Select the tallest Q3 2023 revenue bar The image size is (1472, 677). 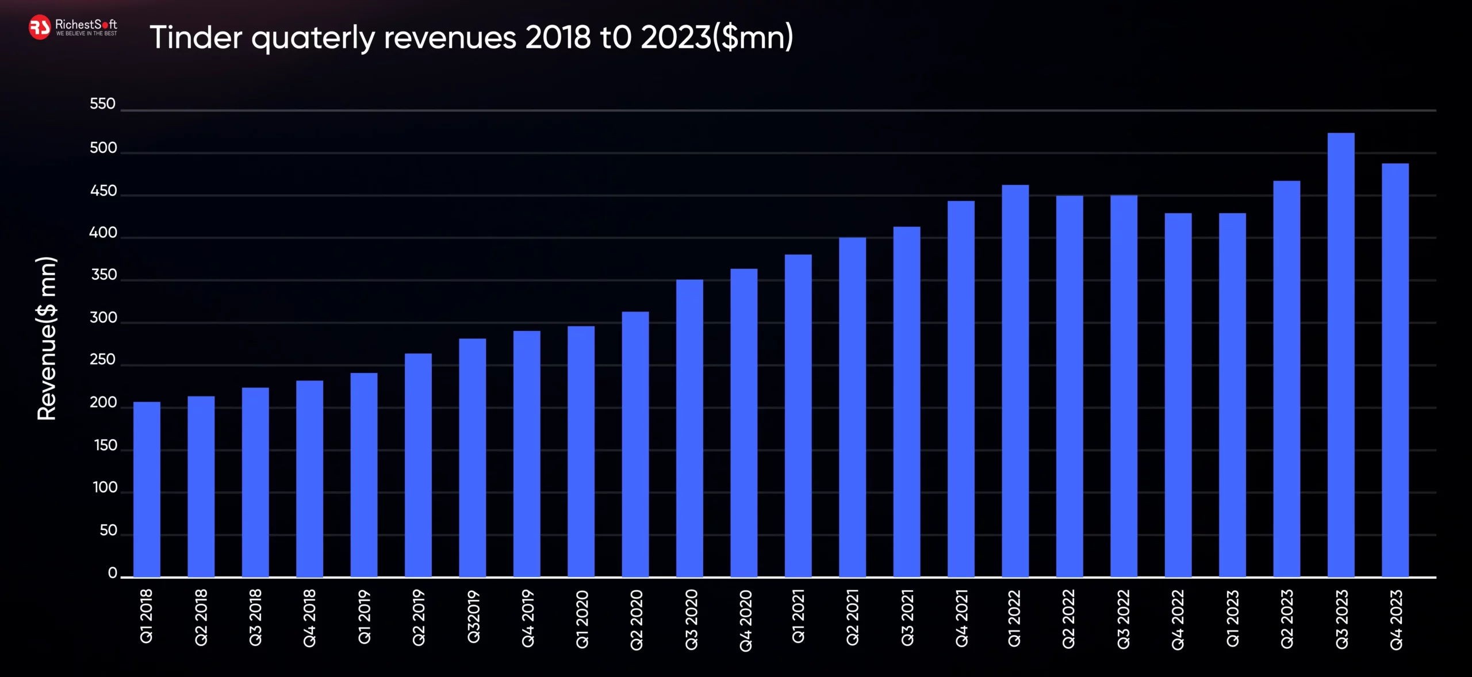click(1341, 355)
